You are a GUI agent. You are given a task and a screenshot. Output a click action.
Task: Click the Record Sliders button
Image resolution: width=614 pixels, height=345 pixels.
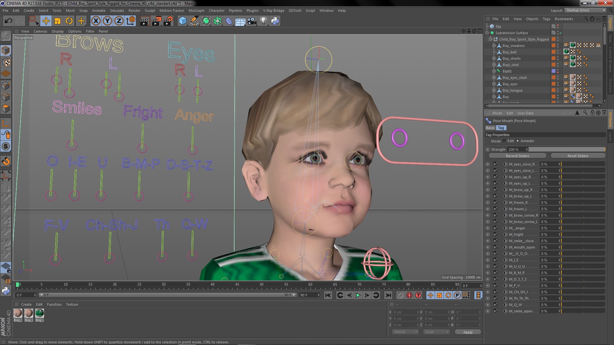pyautogui.click(x=517, y=156)
